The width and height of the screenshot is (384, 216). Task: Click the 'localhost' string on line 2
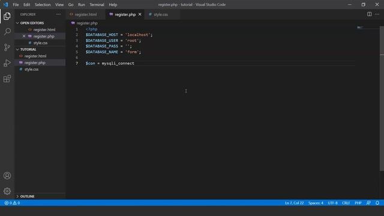click(137, 35)
